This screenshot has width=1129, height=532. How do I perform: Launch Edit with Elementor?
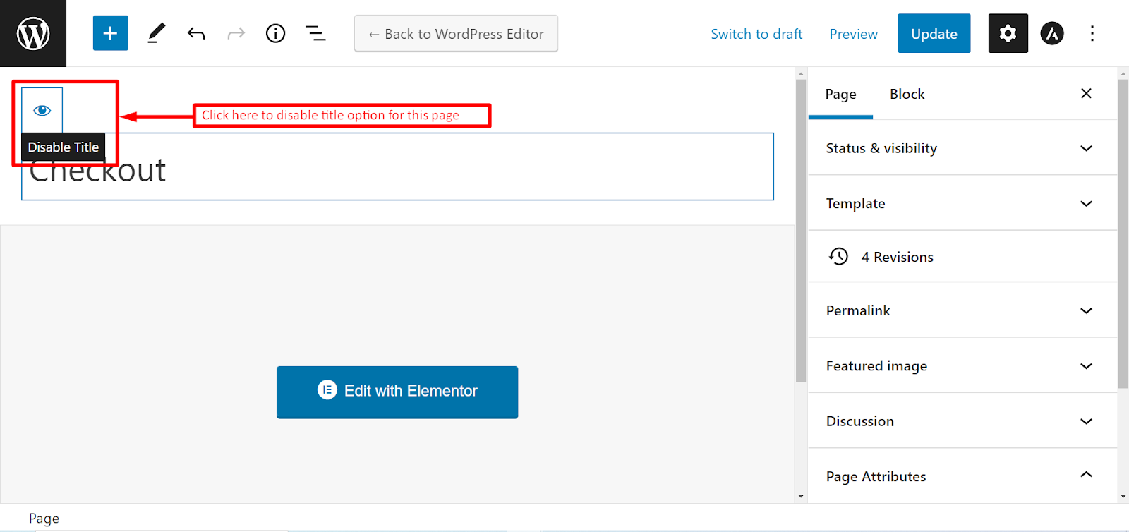pos(397,392)
